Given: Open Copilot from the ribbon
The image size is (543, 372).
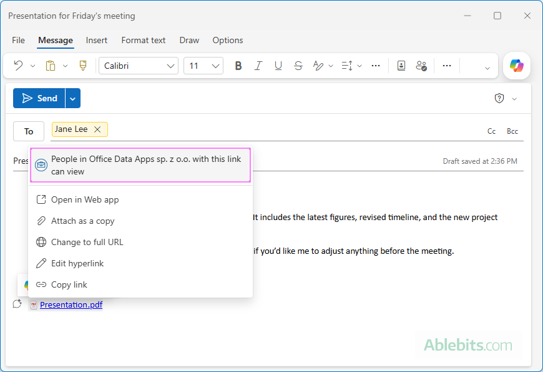Looking at the screenshot, I should [x=517, y=66].
